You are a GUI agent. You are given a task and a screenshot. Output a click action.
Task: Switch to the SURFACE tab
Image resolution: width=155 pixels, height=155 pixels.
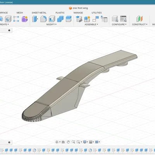(3, 13)
